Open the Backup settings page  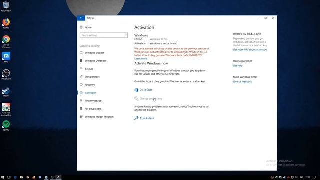point(89,69)
